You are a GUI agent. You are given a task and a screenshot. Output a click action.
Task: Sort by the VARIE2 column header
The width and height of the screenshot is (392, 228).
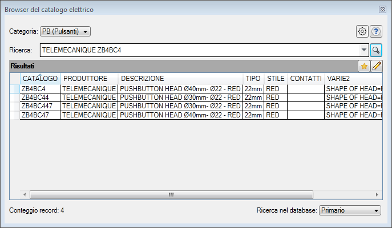point(353,79)
